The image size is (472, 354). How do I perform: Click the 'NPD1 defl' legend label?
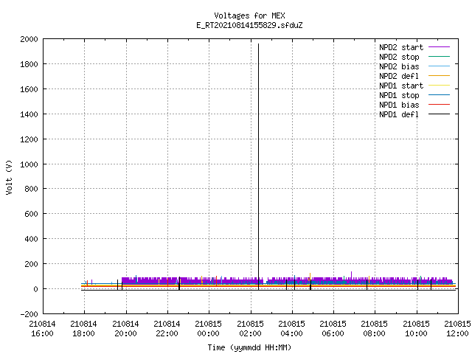(399, 115)
